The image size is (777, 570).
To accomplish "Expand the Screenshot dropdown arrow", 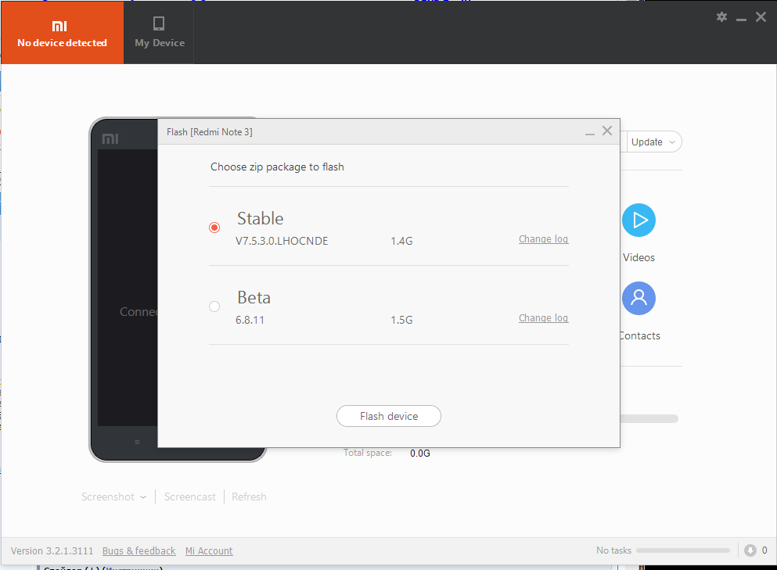I will coord(143,497).
